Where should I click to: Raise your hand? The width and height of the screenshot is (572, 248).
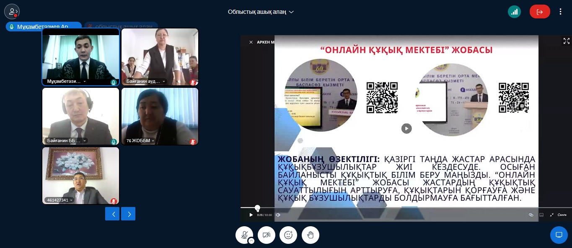pyautogui.click(x=311, y=235)
